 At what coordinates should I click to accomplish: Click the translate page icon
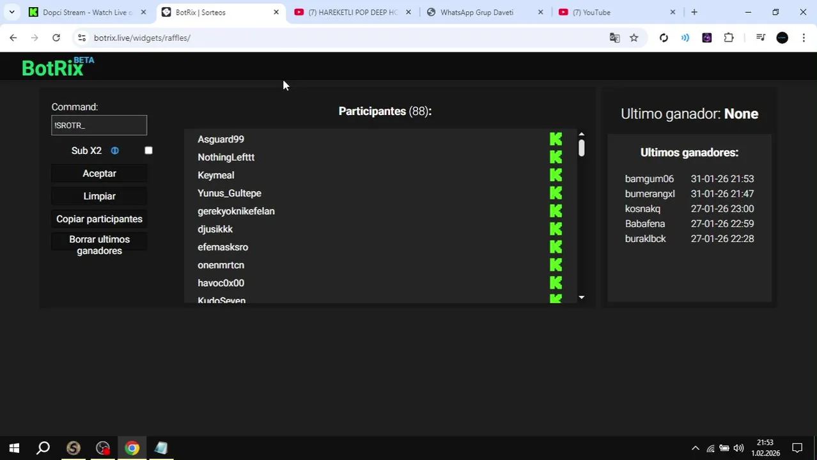[x=614, y=38]
